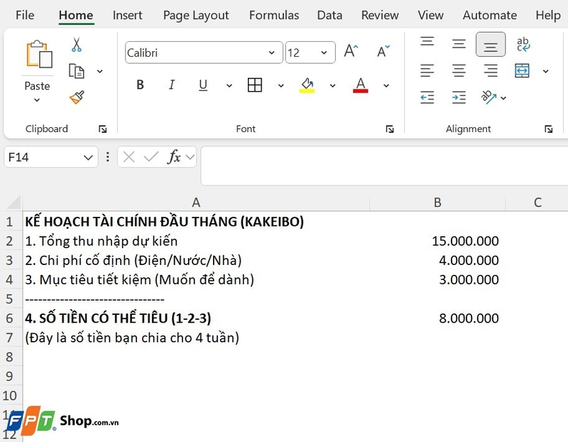Apply yellow fill color with the bucket icon
The image size is (568, 442).
pos(307,85)
